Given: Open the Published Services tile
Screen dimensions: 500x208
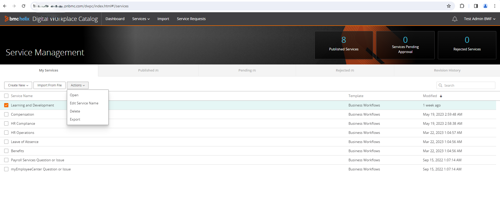Looking at the screenshot, I should 344,45.
